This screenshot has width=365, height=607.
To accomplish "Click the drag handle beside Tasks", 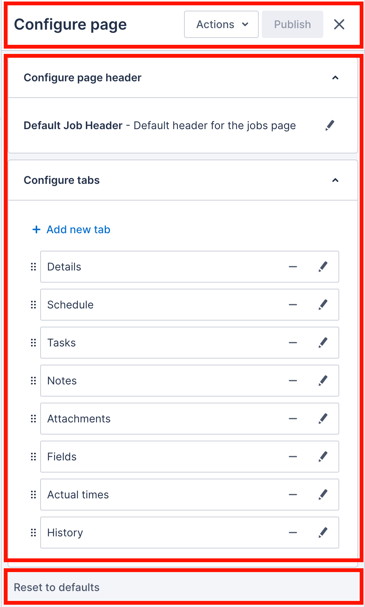I will tap(33, 343).
